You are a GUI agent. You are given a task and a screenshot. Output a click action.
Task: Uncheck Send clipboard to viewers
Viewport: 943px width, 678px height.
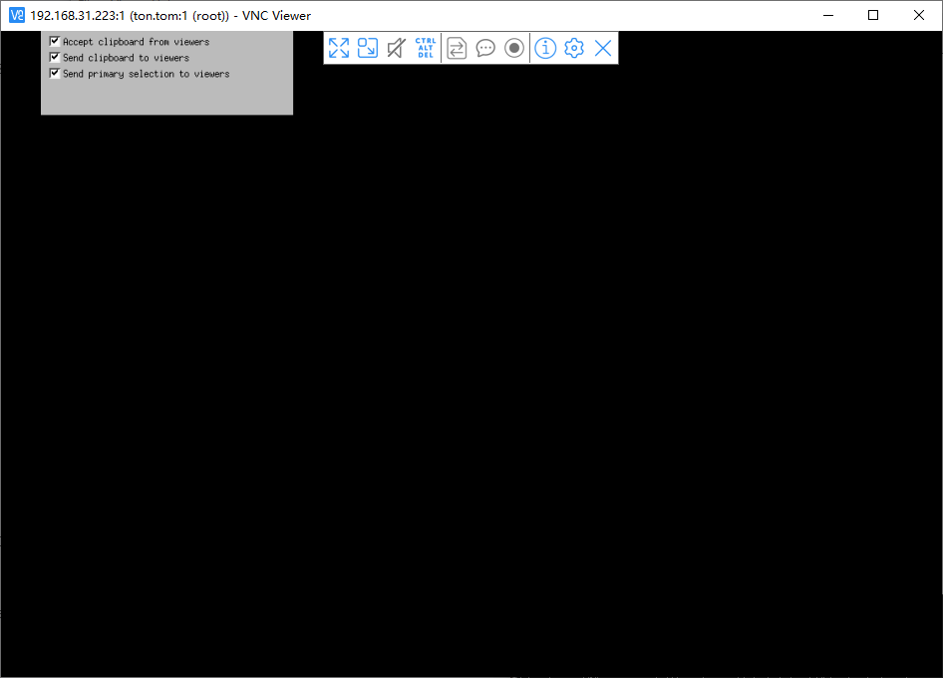(55, 57)
